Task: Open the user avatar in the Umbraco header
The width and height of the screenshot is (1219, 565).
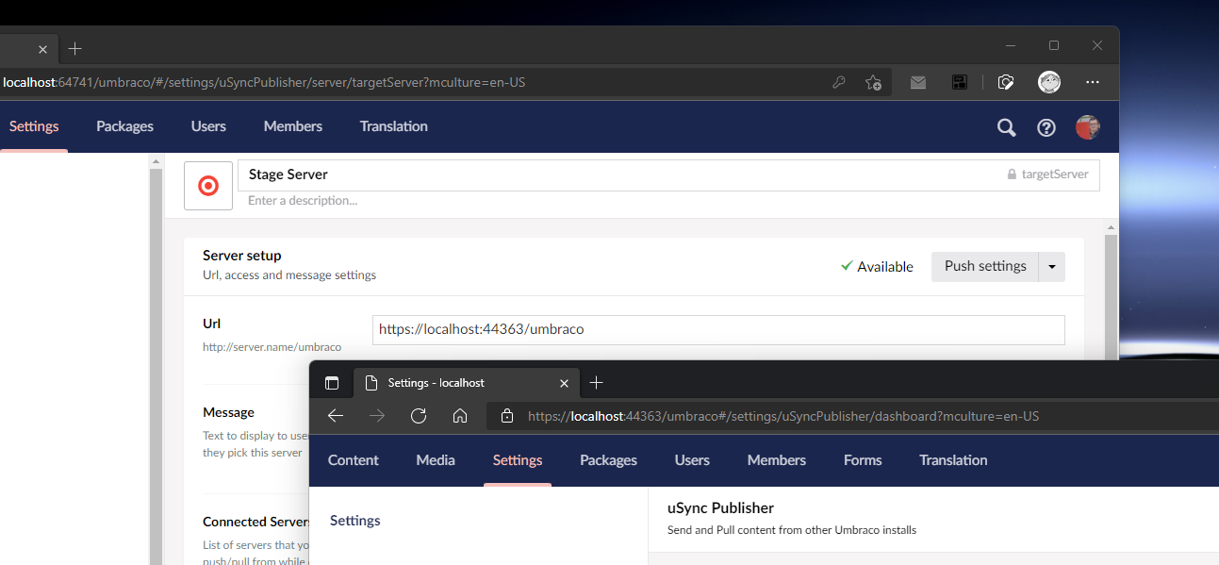Action: (x=1088, y=127)
